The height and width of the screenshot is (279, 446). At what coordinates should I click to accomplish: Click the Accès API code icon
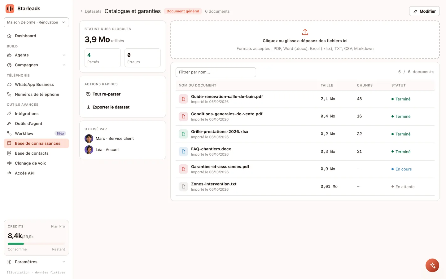(9, 173)
